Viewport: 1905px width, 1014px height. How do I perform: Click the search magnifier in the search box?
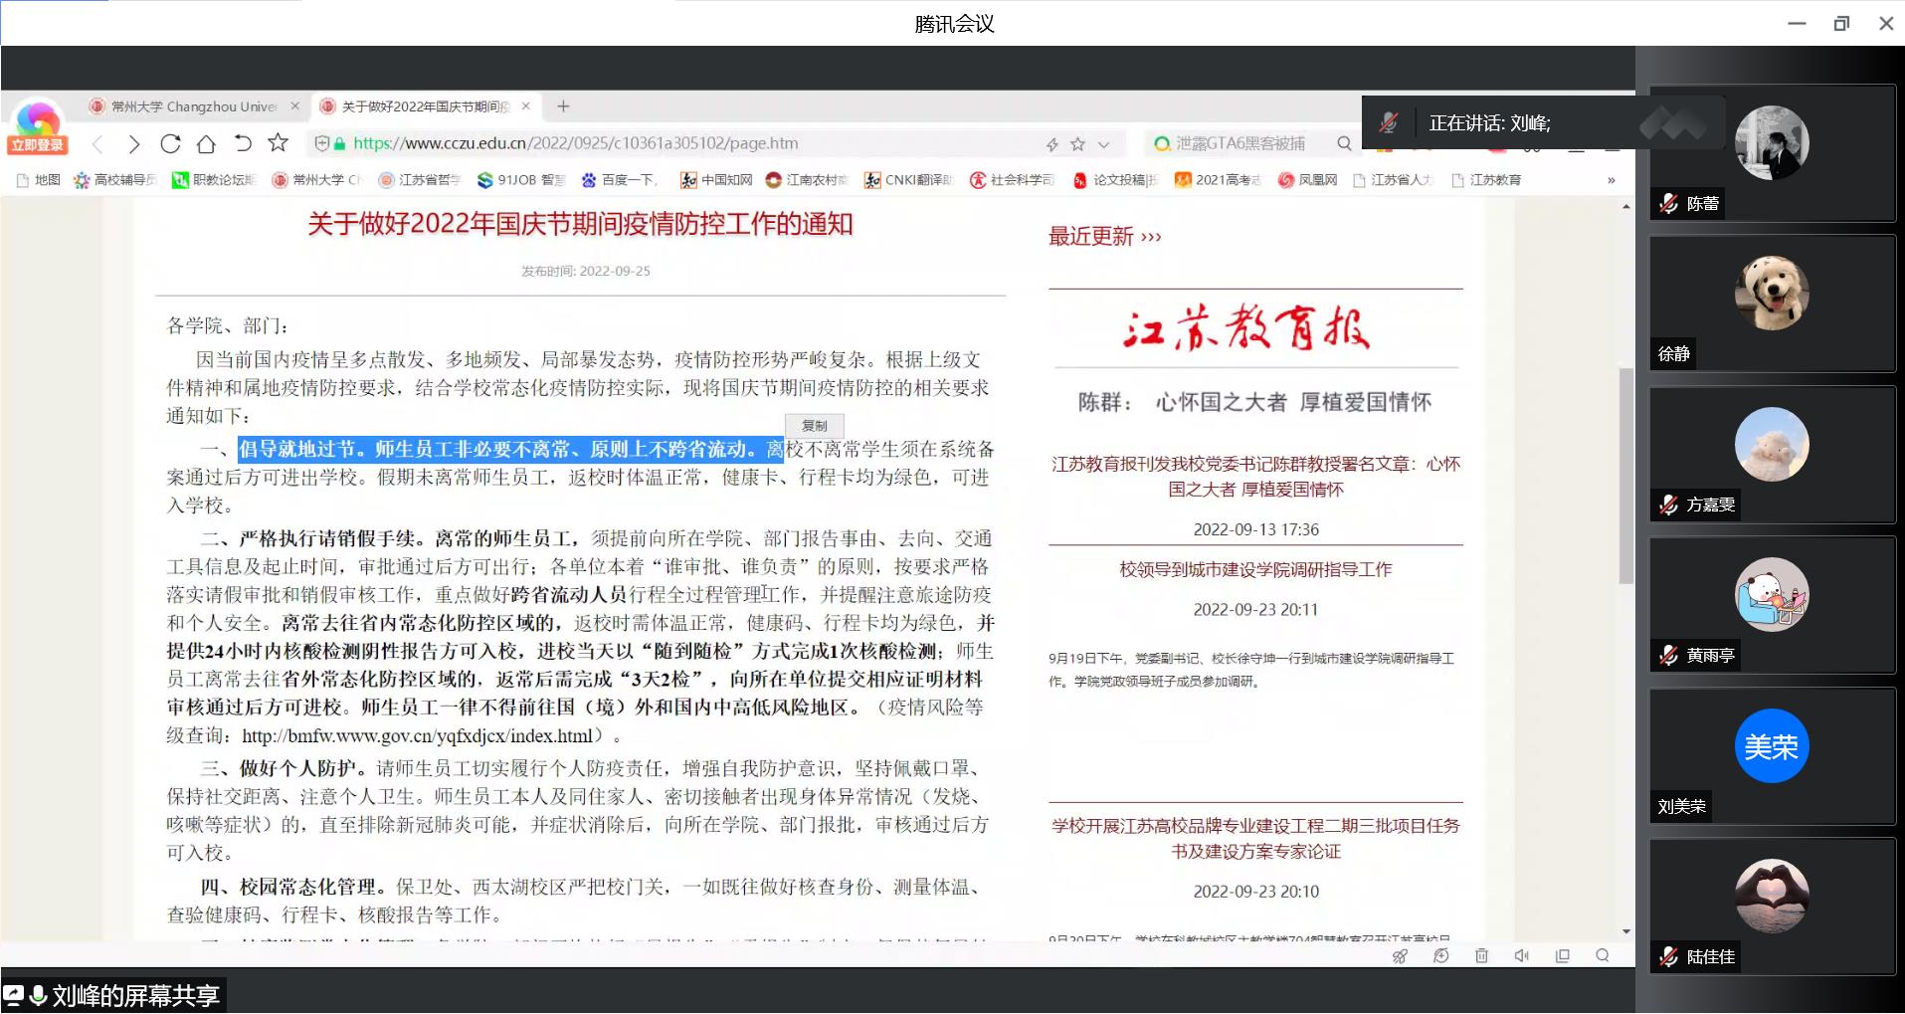(x=1344, y=143)
